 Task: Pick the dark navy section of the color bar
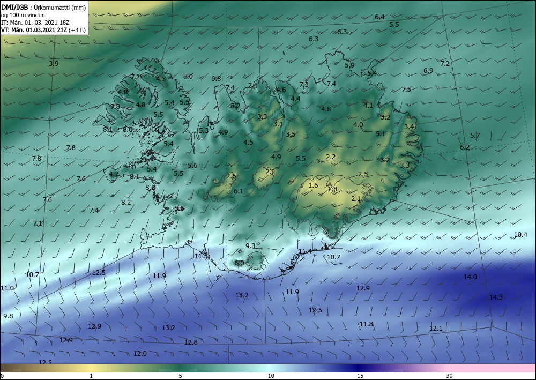359,368
